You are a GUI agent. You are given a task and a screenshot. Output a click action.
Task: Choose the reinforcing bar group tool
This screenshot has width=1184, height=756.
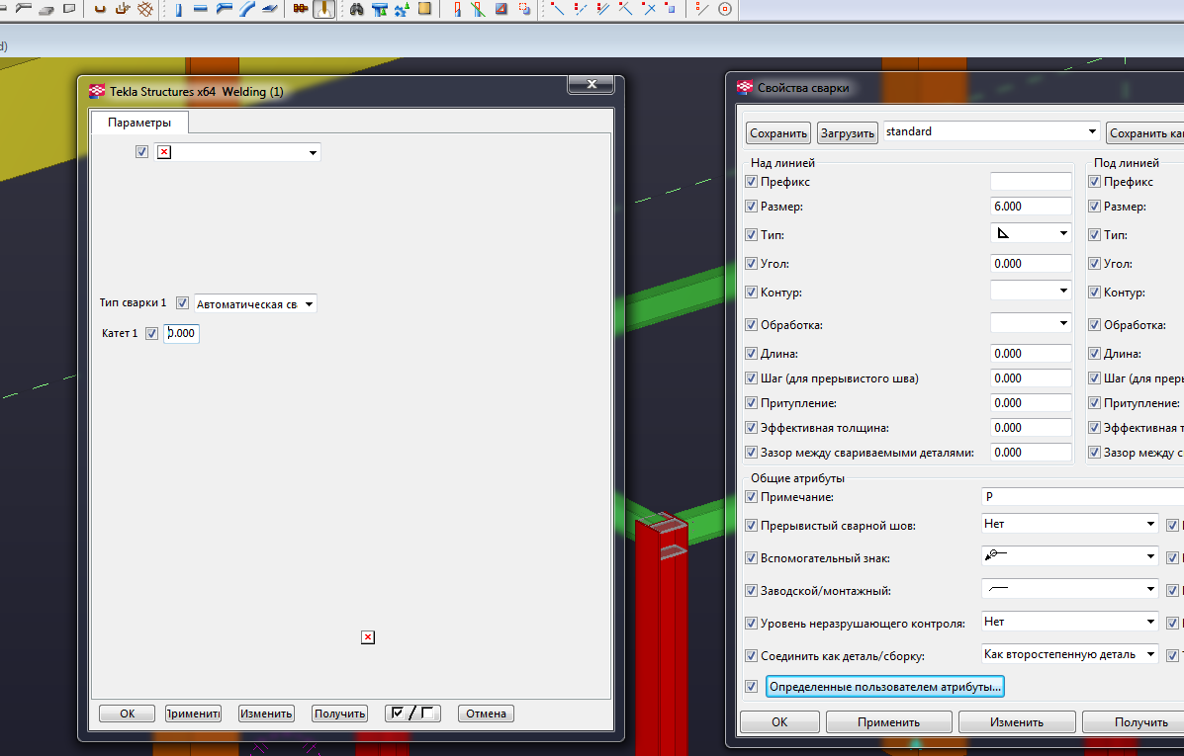tap(123, 9)
